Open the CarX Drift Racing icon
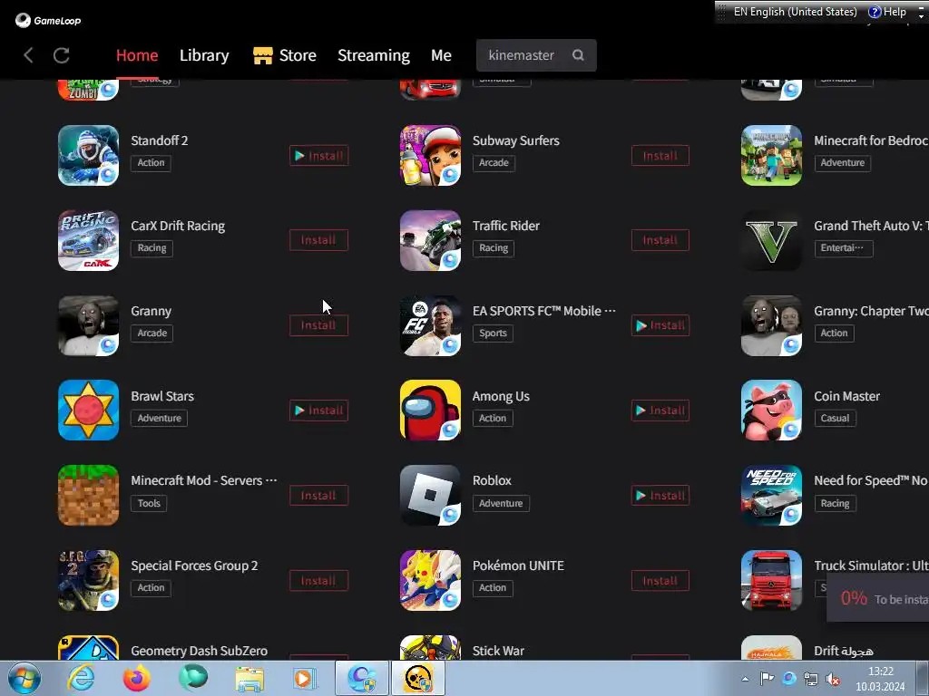This screenshot has height=696, width=929. click(88, 240)
